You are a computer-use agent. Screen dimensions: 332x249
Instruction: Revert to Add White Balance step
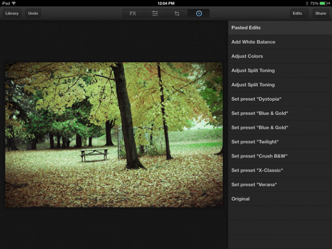point(280,42)
